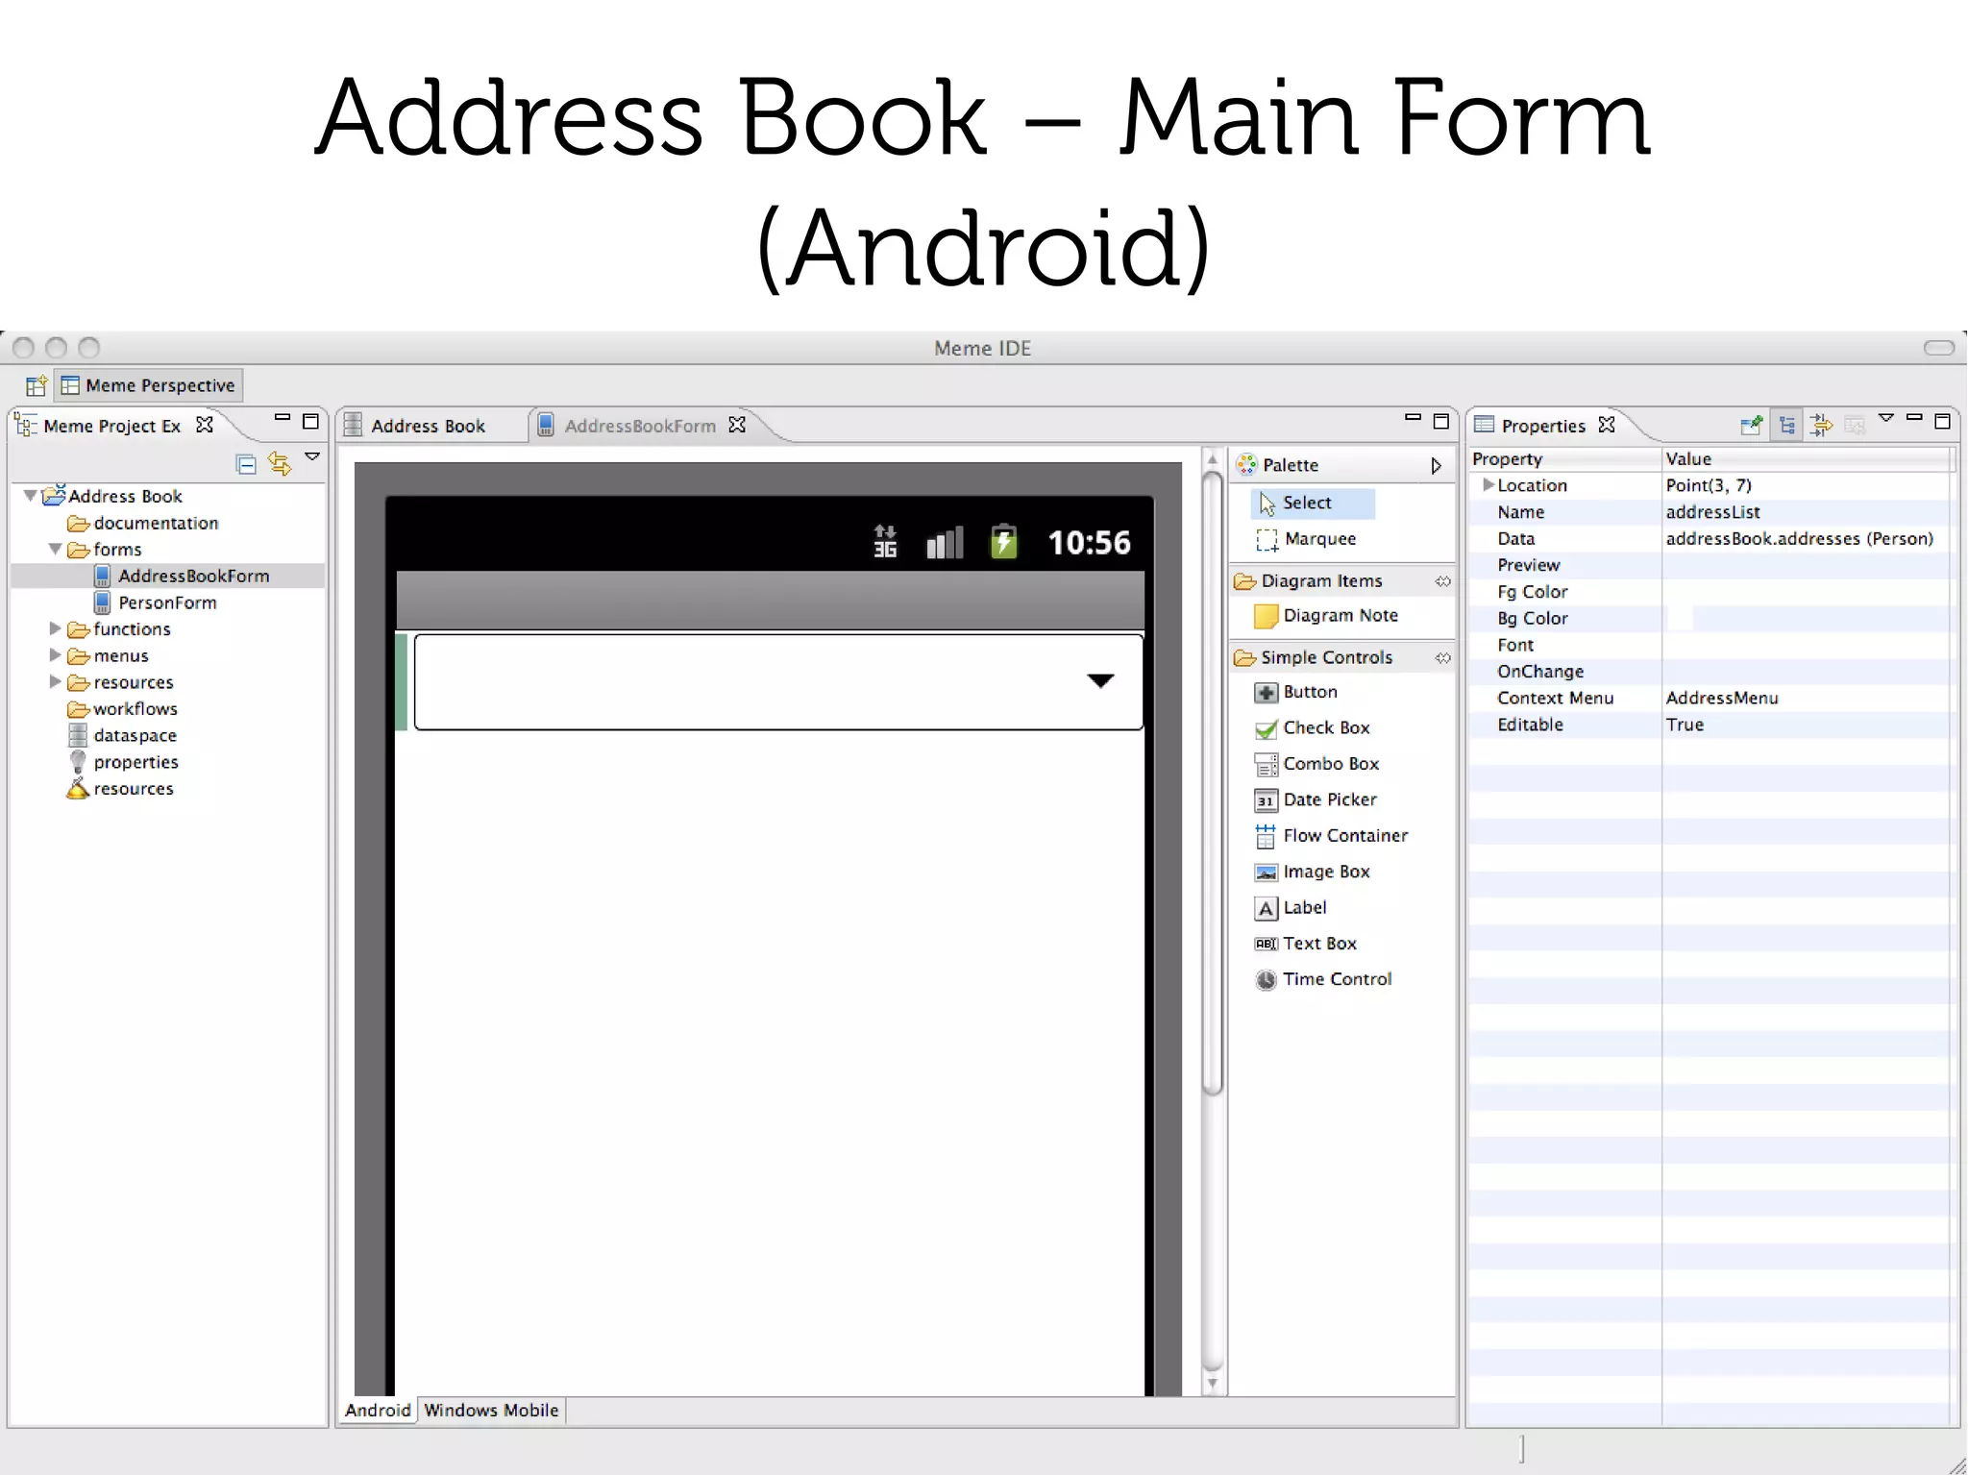The width and height of the screenshot is (1968, 1475).
Task: Open PersonForm in the tree
Action: point(156,602)
